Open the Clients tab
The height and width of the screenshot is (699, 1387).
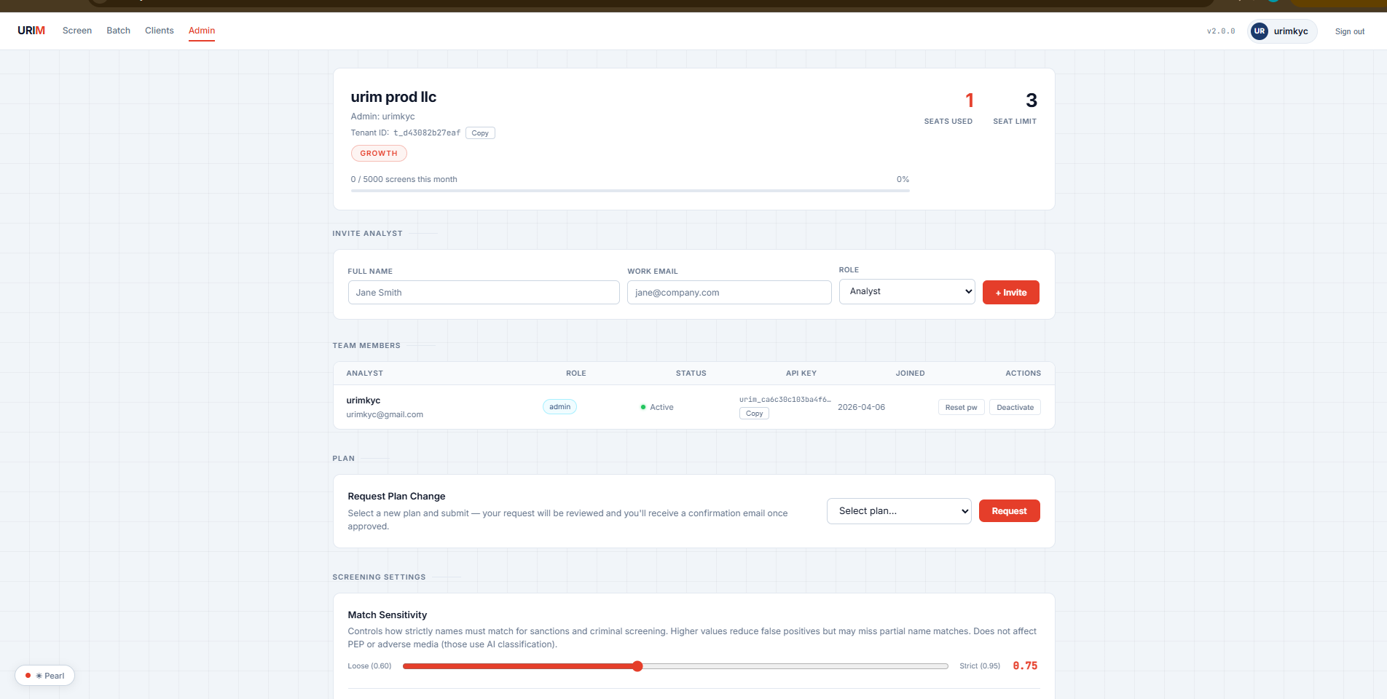tap(160, 31)
